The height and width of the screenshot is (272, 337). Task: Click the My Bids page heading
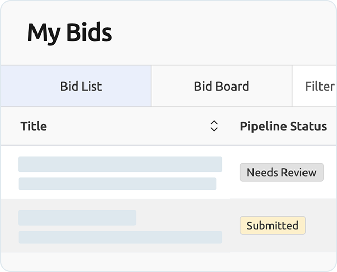(x=69, y=33)
